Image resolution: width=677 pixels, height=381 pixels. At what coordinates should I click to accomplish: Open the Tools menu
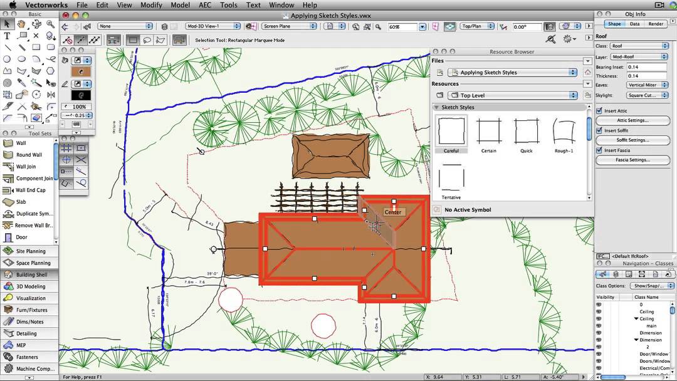pos(228,5)
